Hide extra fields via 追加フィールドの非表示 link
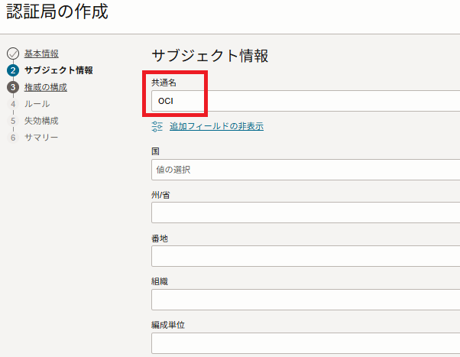Image resolution: width=460 pixels, height=357 pixels. tap(216, 127)
